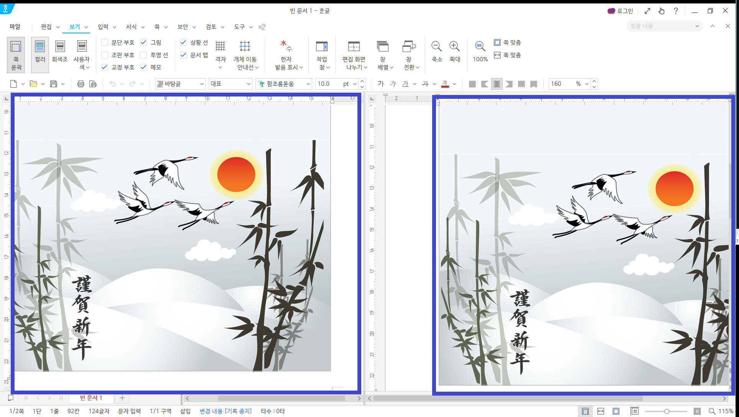Open the 입력 menu
The width and height of the screenshot is (739, 417).
103,27
